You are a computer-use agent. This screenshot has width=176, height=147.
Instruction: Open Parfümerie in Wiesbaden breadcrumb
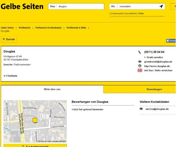click(48, 28)
